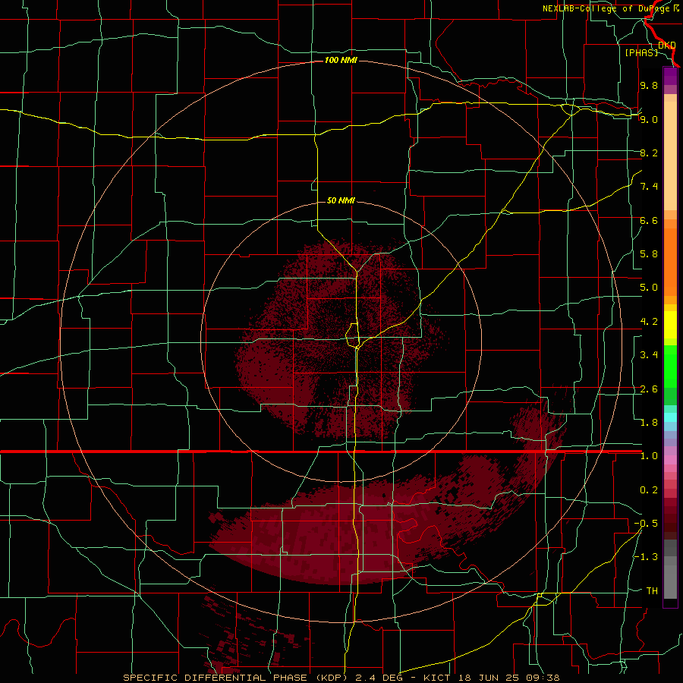The width and height of the screenshot is (683, 683).
Task: Select the 5.8 legend value
Action: tap(649, 254)
